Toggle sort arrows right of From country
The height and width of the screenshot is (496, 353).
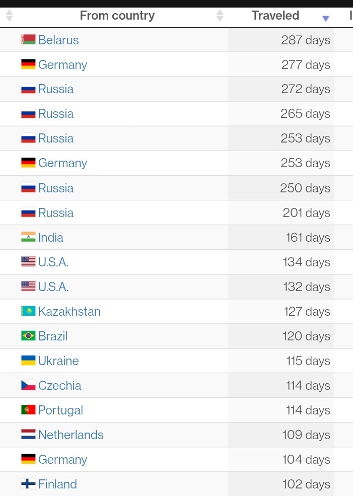(x=220, y=16)
